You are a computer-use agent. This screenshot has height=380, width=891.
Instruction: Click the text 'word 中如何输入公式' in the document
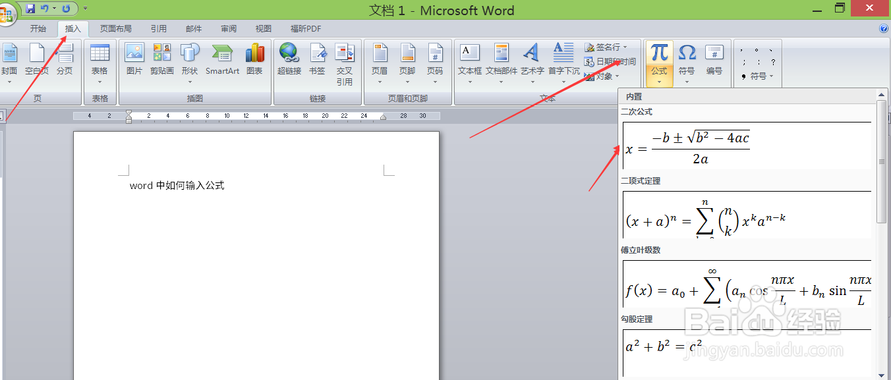(177, 186)
